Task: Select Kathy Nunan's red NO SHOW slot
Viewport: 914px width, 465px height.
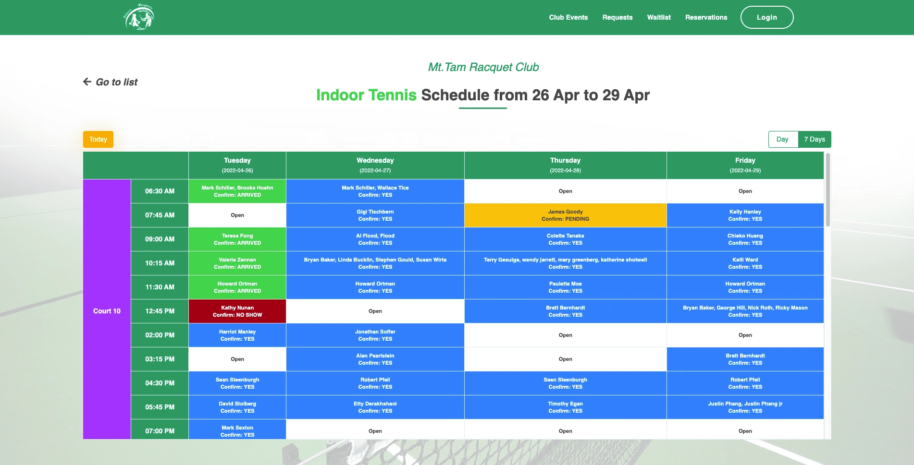Action: [x=237, y=311]
